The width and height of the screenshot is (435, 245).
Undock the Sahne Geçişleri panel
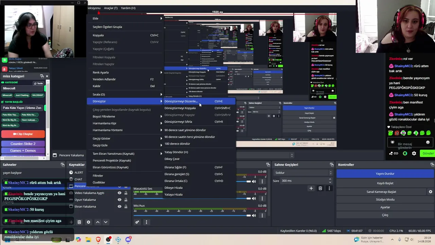[332, 165]
